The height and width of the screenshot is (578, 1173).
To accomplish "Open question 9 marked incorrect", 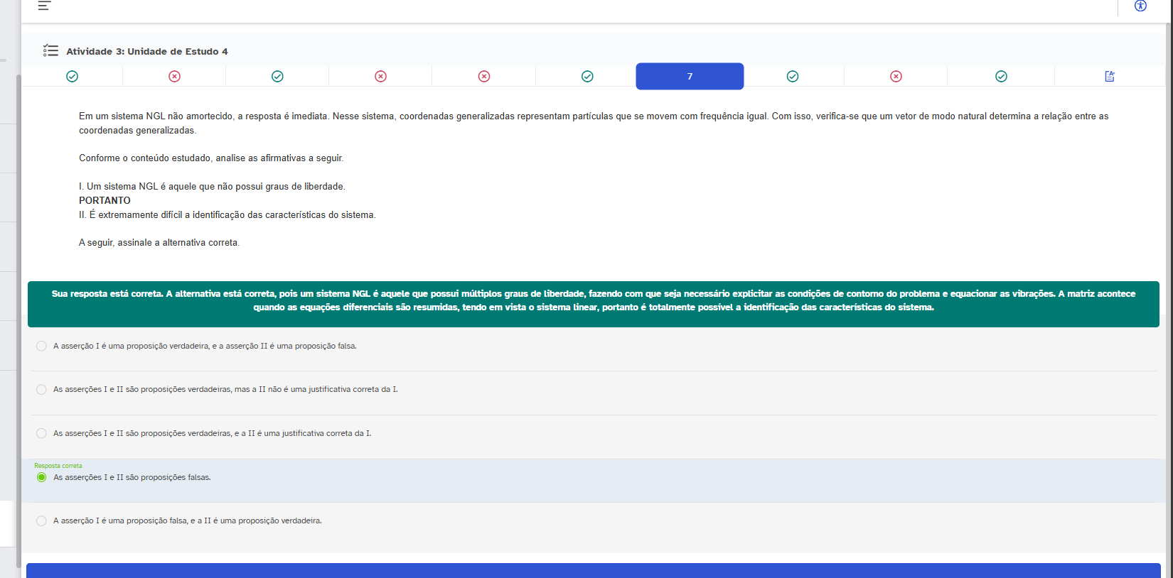I will click(x=896, y=76).
